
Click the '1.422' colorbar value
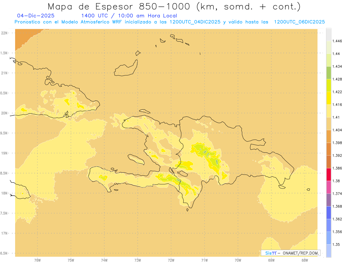(x=337, y=92)
